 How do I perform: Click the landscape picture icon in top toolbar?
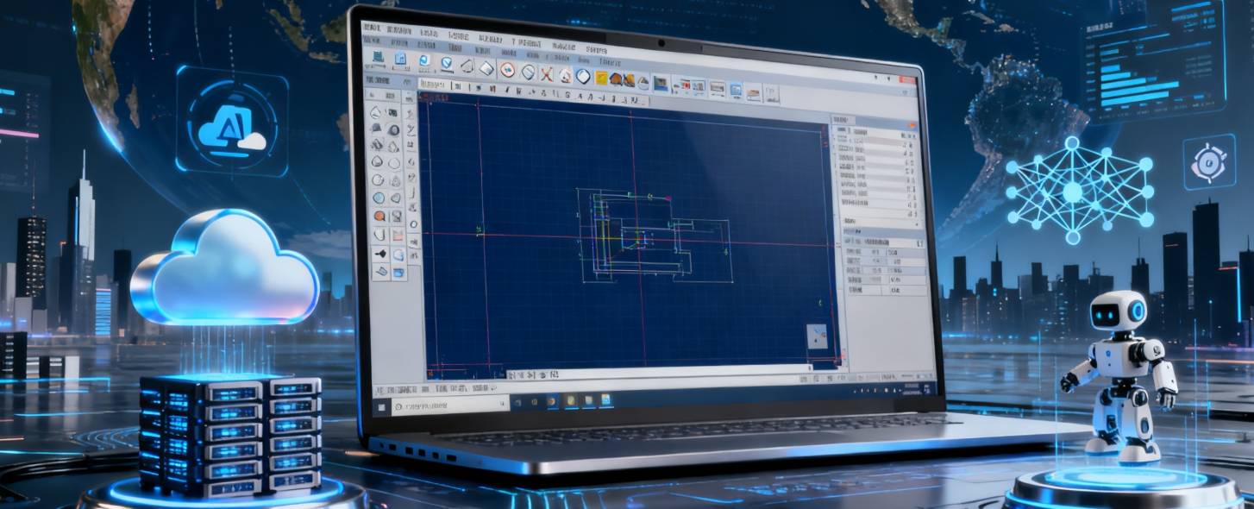point(661,83)
